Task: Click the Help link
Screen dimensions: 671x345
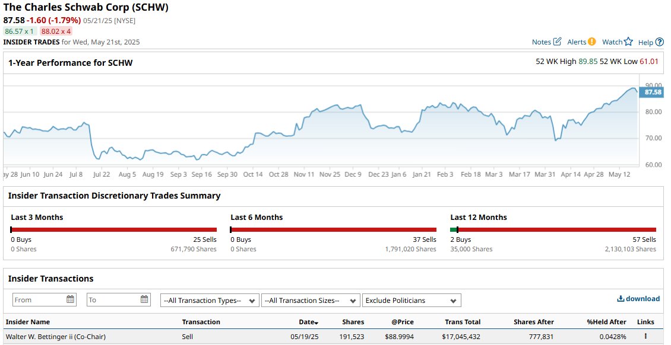Action: pos(645,42)
